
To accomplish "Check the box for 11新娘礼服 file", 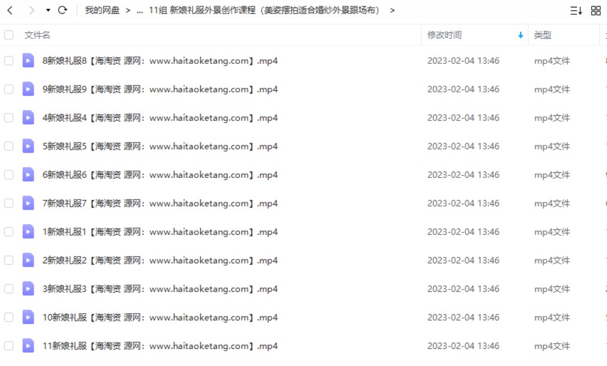I will (9, 346).
